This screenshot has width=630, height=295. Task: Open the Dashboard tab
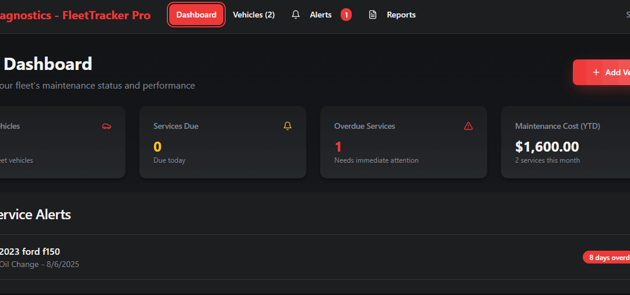(196, 15)
